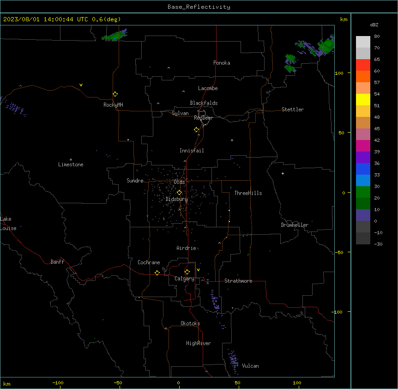Click the Ponoka town label
This screenshot has width=398, height=389.
222,63
